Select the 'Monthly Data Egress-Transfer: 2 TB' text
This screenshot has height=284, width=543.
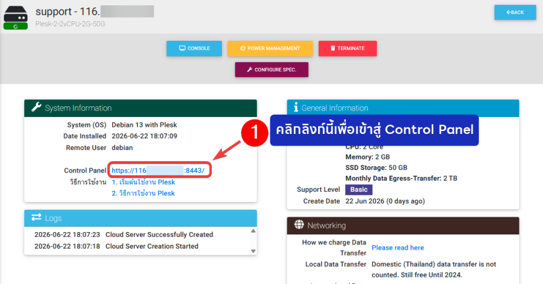point(401,178)
